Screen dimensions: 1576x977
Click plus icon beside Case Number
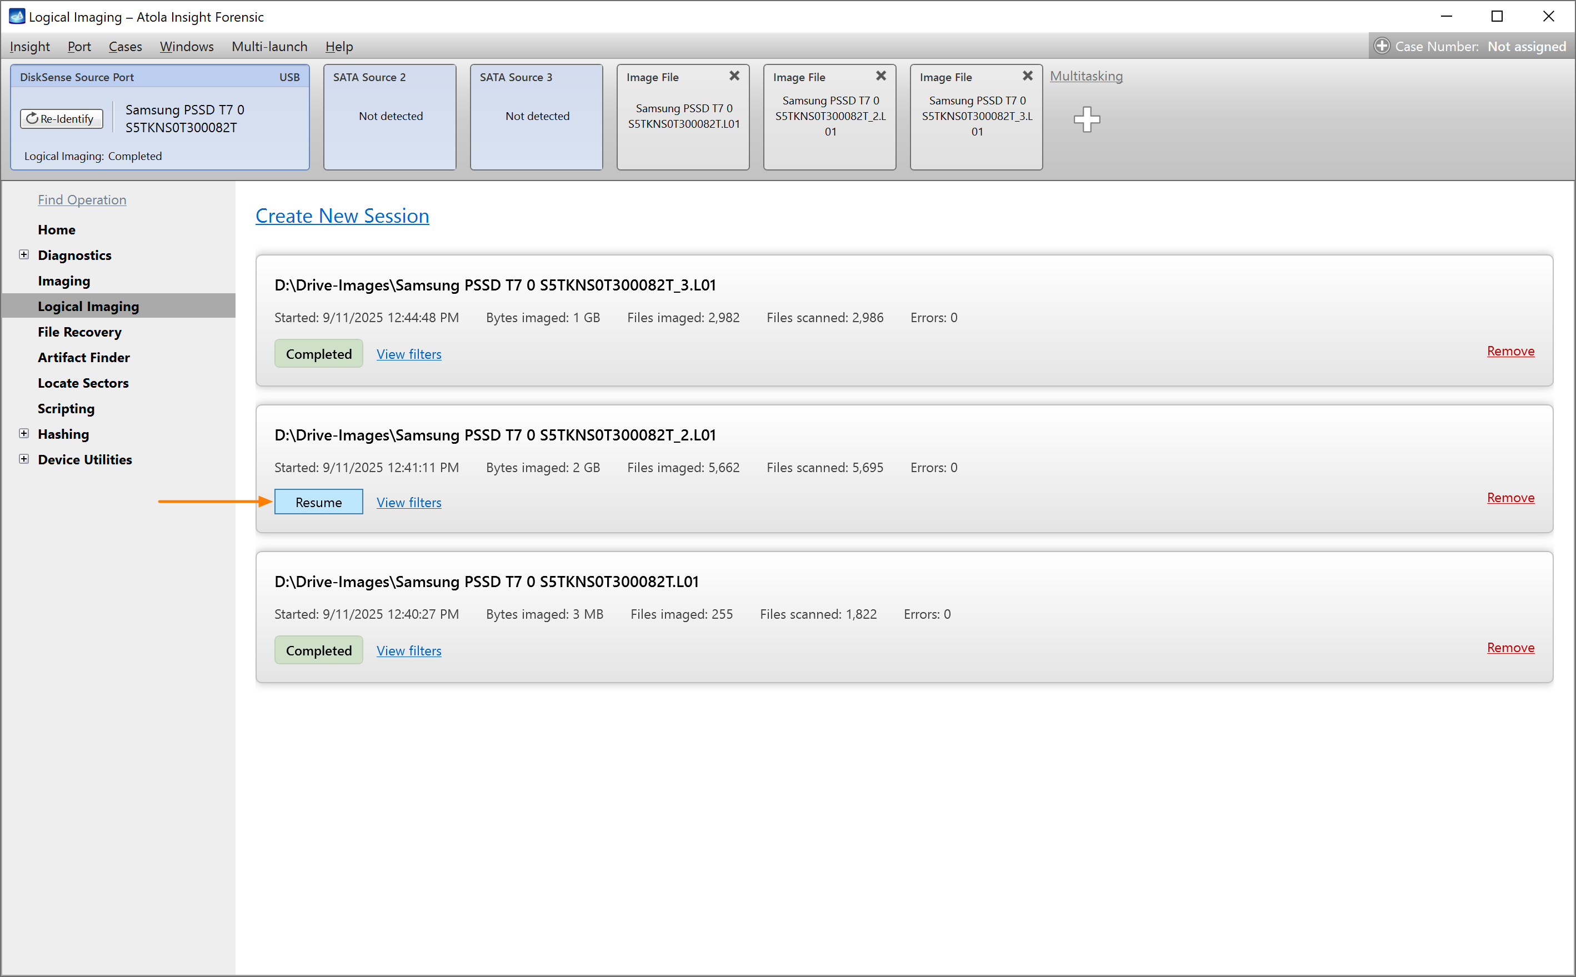[x=1382, y=47]
